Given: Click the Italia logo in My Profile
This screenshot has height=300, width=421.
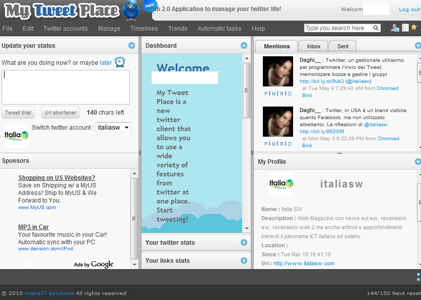Looking at the screenshot, I should point(282,184).
